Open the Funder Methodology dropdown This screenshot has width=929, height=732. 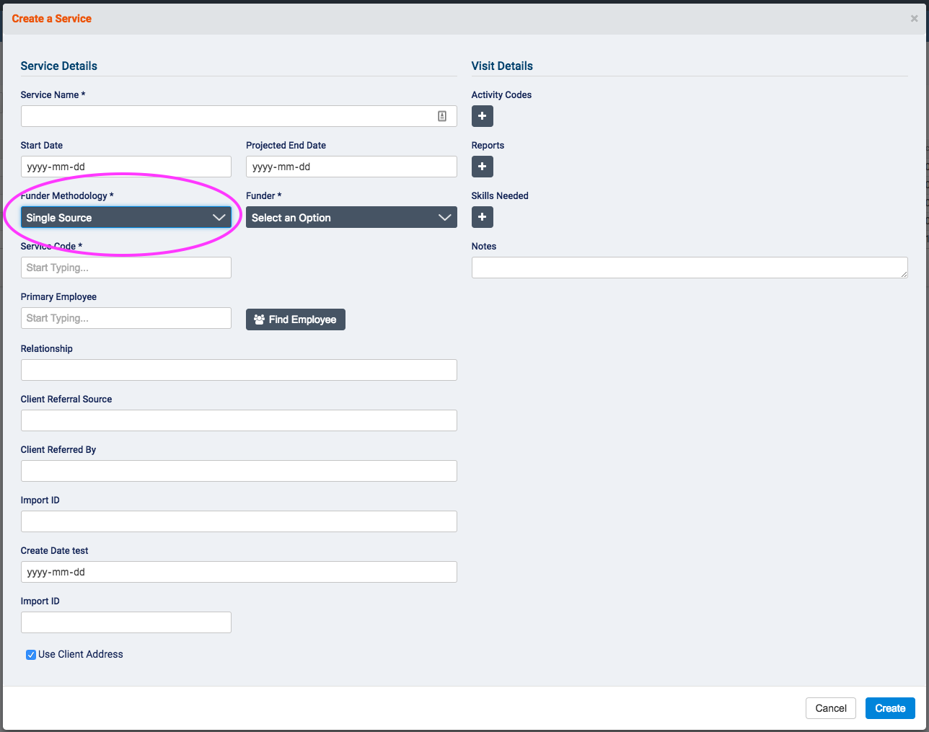coord(126,218)
